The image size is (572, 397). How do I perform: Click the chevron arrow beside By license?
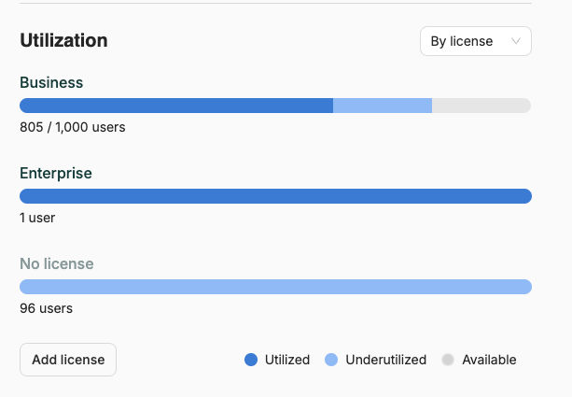click(515, 41)
